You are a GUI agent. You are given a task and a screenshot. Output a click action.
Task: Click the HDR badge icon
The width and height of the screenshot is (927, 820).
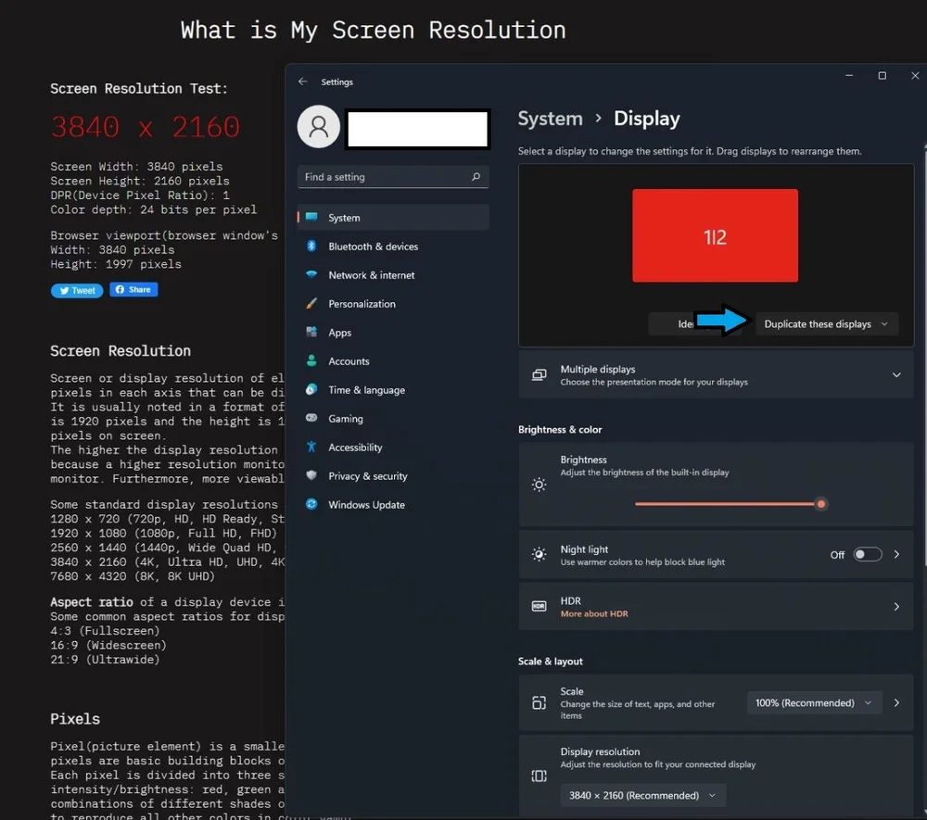[540, 606]
